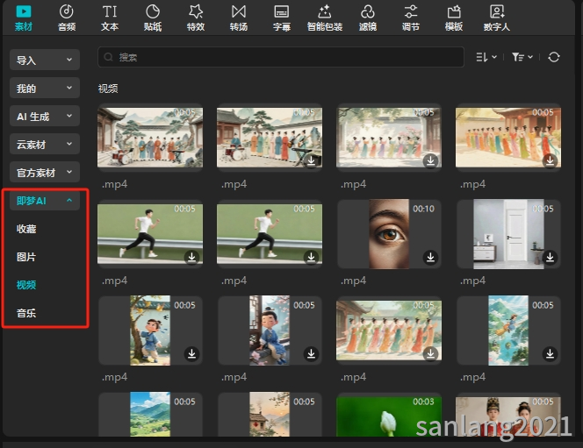
Task: Open the 转场 transitions tab
Action: (238, 18)
